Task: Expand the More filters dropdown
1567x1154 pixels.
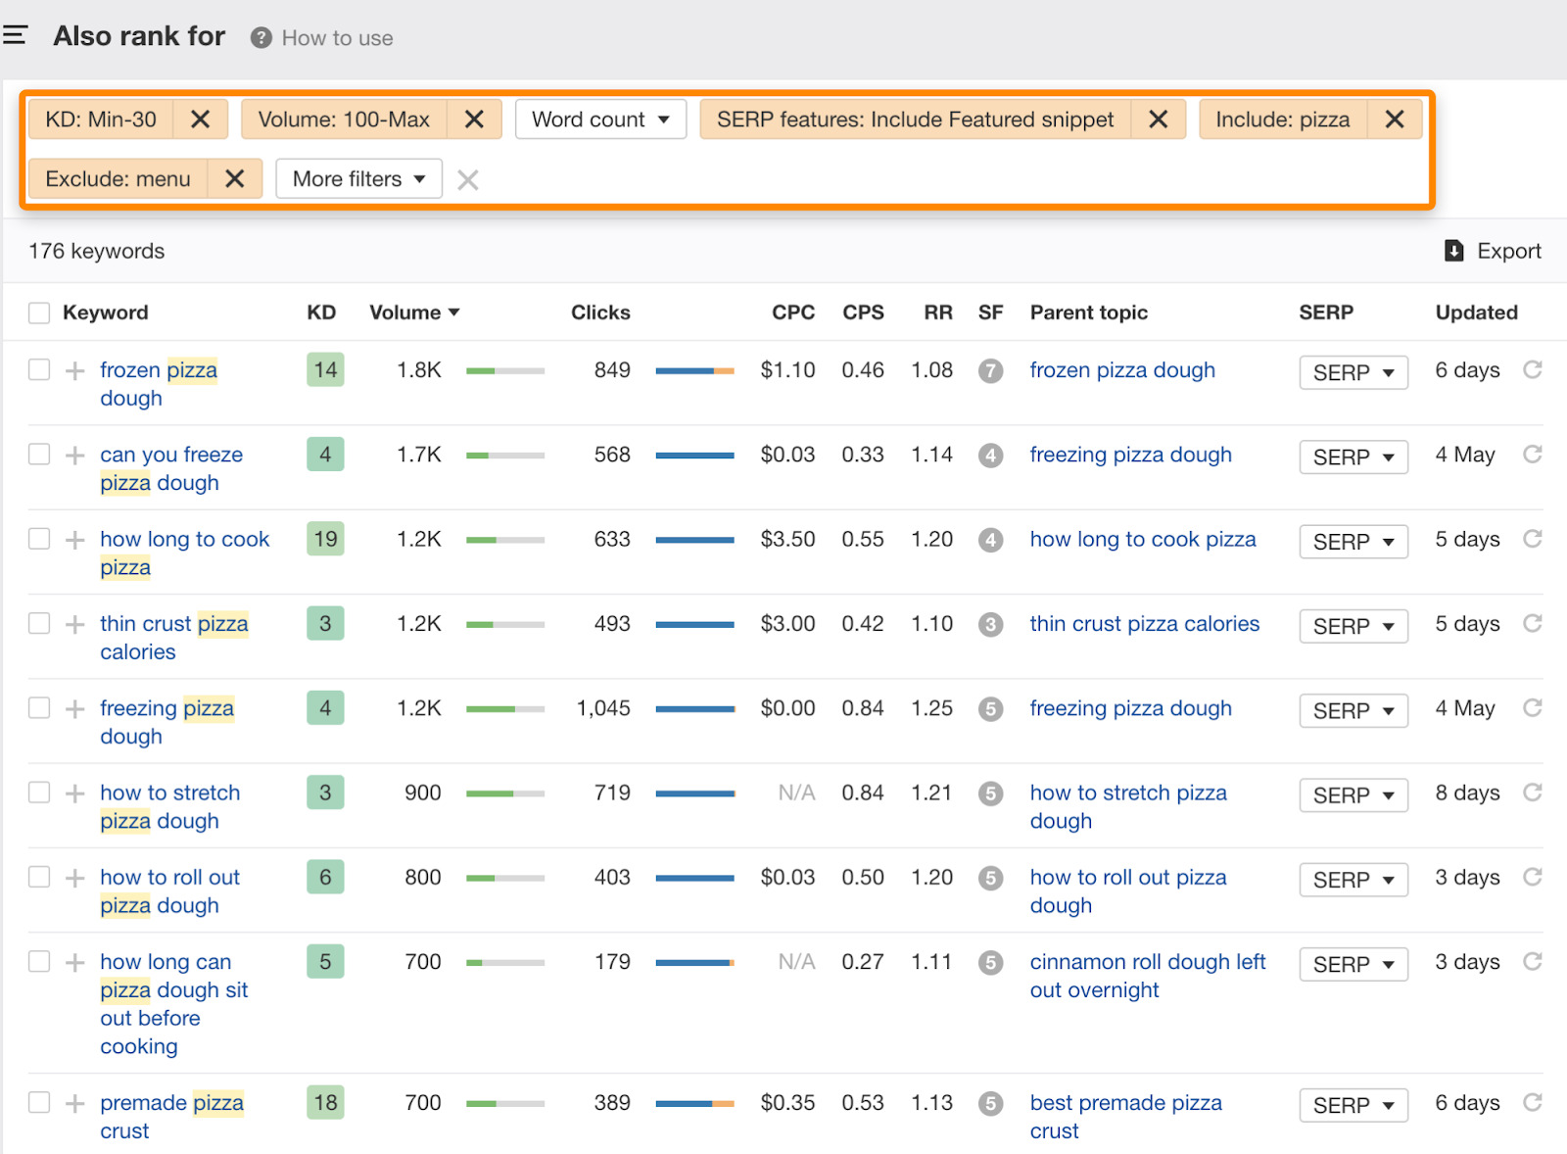Action: tap(358, 179)
